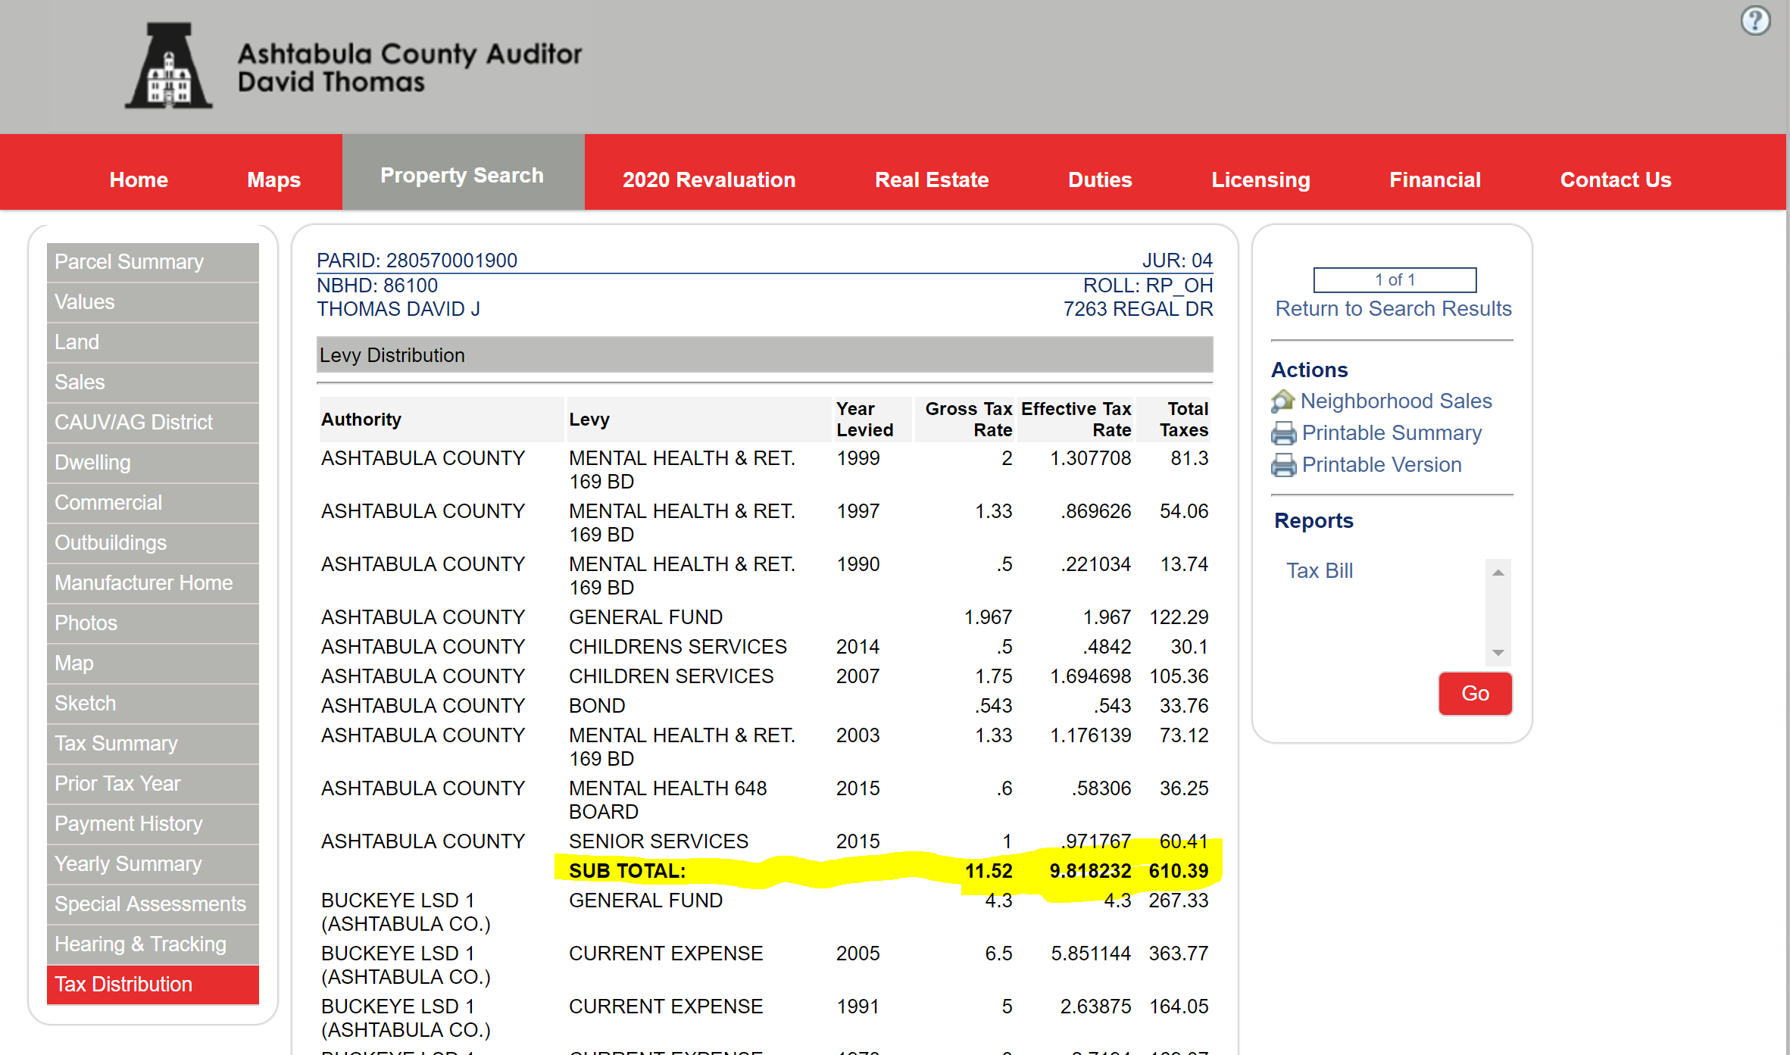Click the Ashtabula County Auditor building logo
The image size is (1790, 1055).
tap(168, 67)
